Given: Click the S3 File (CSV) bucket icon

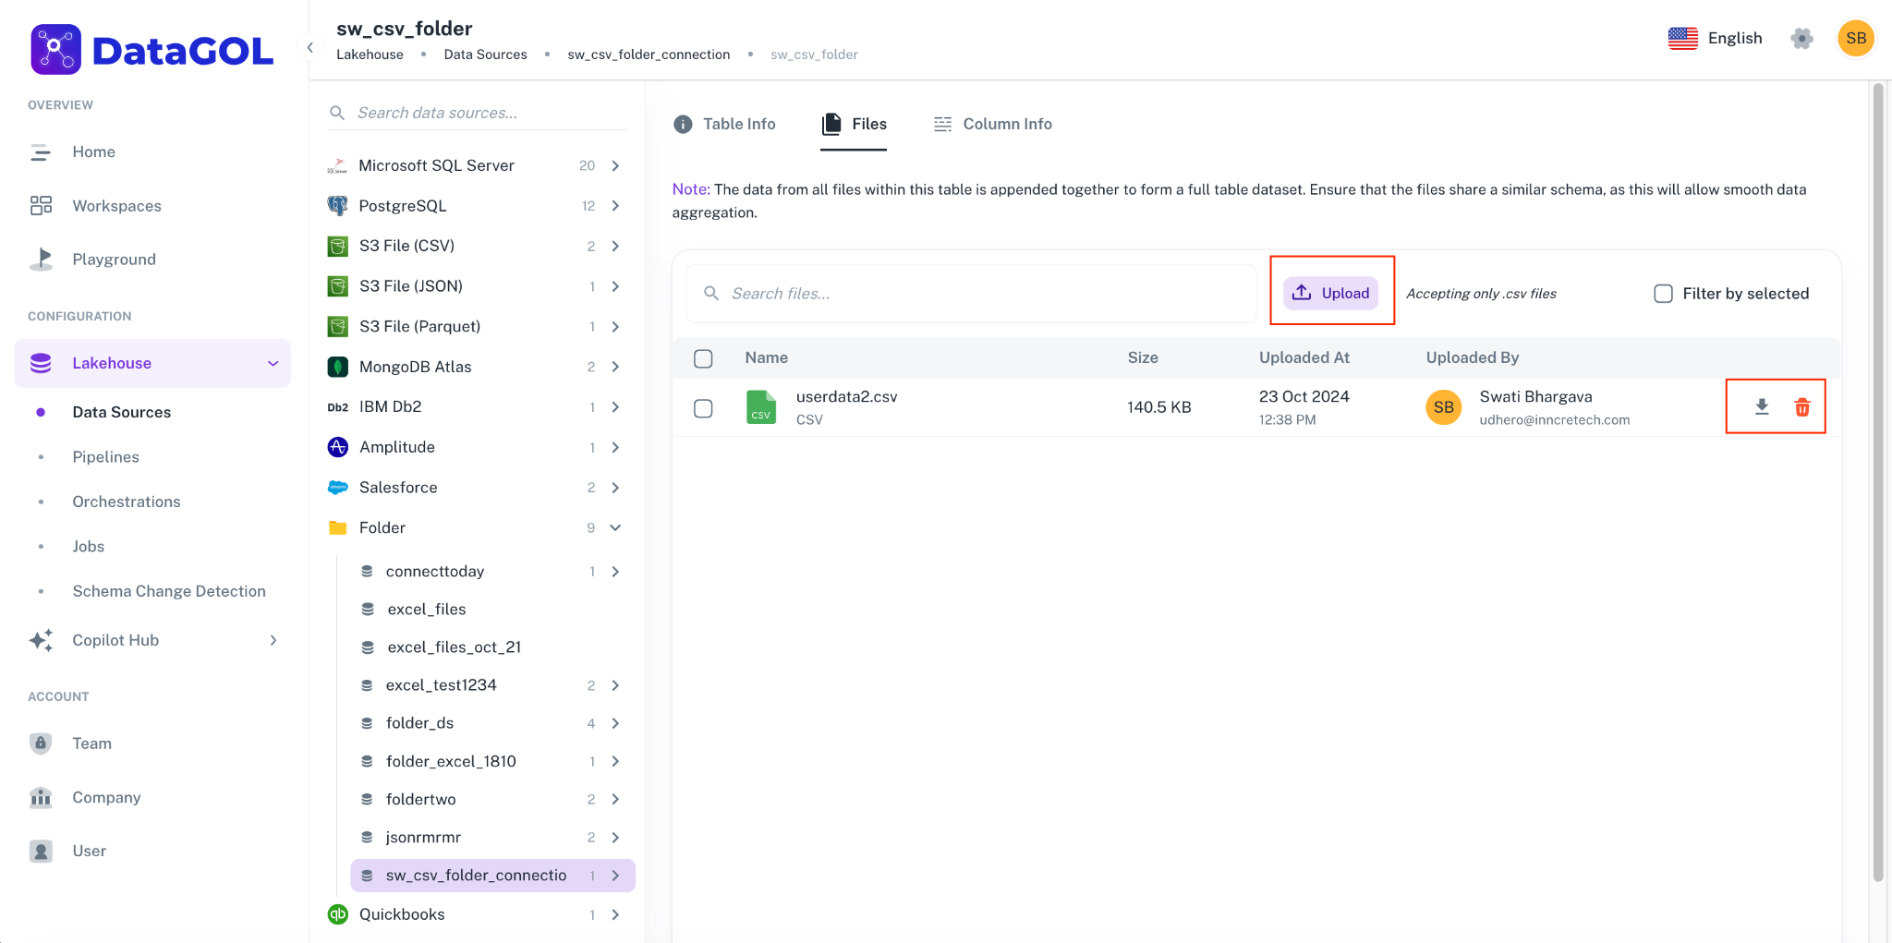Looking at the screenshot, I should pos(337,247).
